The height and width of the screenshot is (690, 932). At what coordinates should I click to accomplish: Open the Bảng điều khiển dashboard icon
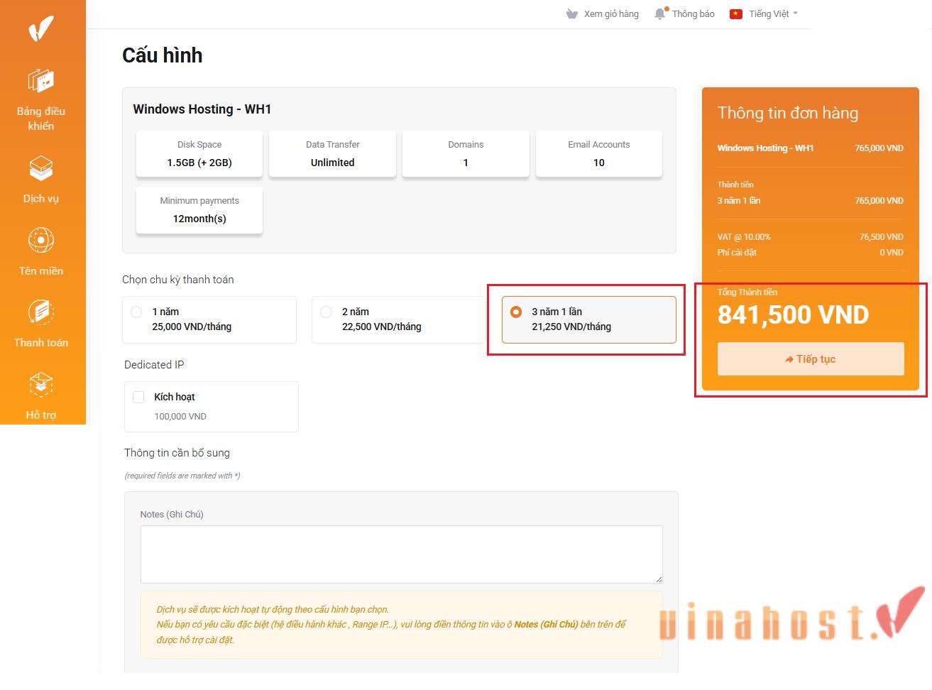pos(41,80)
